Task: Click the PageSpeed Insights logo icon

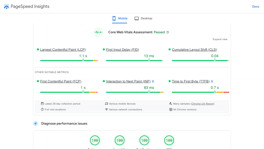Action: click(6, 6)
